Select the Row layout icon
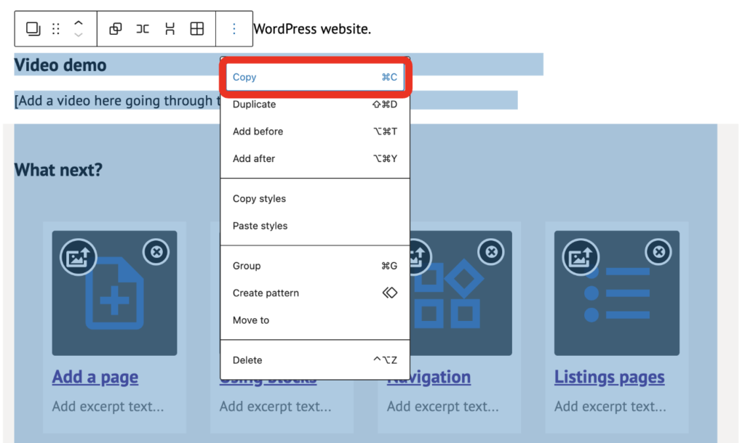This screenshot has height=443, width=745. (x=143, y=29)
